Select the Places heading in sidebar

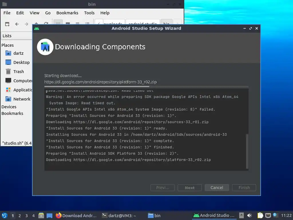tap(8, 45)
